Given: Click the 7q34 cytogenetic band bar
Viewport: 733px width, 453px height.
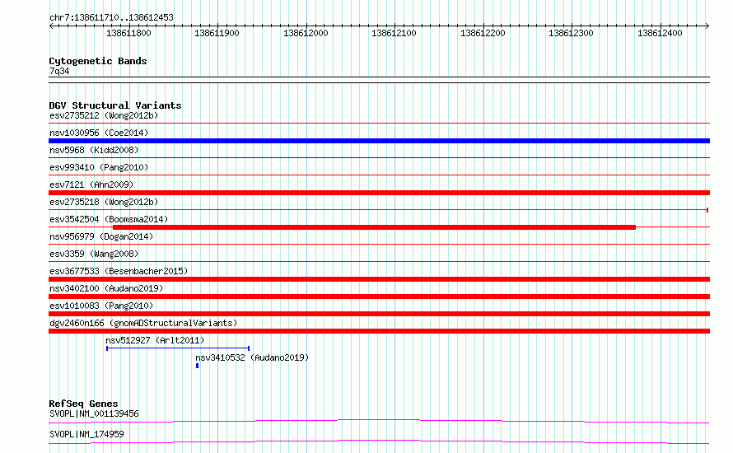Looking at the screenshot, I should coord(379,80).
